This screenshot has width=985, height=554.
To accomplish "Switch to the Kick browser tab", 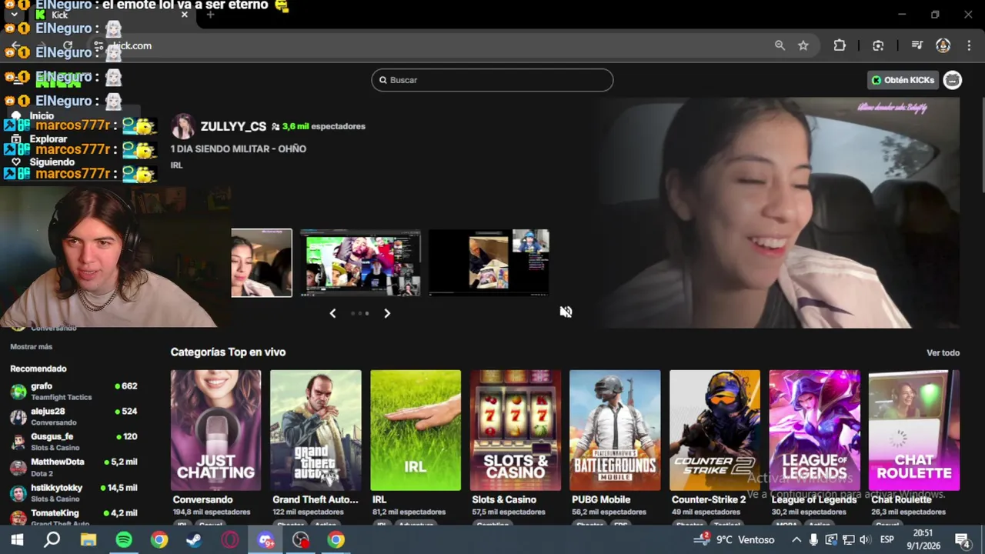I will tap(112, 15).
